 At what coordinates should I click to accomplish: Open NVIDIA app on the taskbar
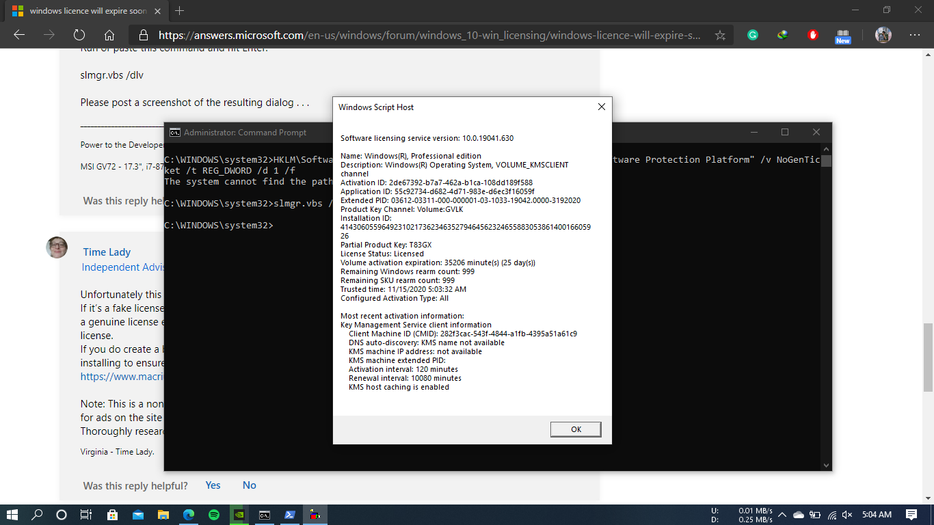pos(239,515)
